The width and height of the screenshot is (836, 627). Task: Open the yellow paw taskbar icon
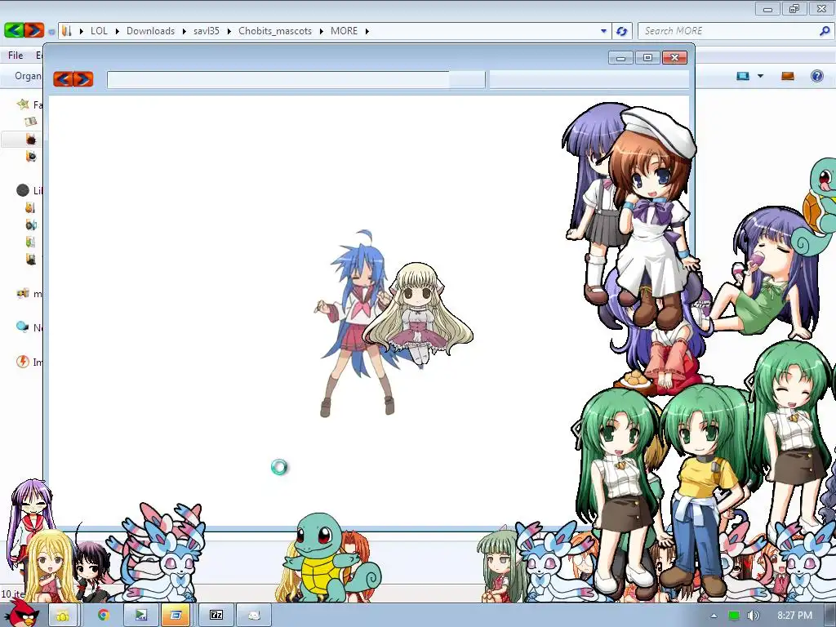pos(63,616)
